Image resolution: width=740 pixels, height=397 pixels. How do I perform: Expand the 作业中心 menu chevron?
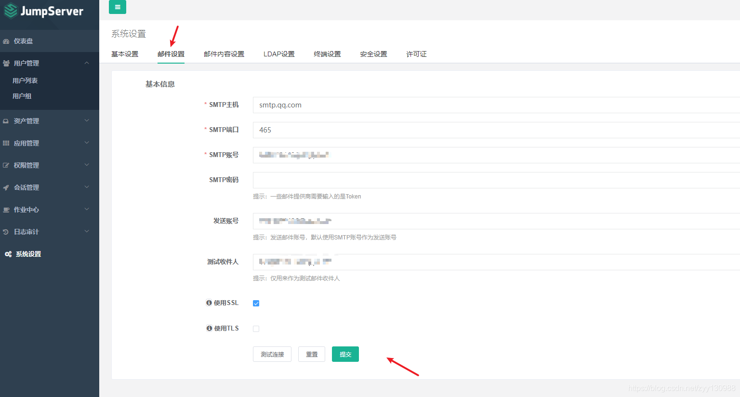tap(87, 209)
